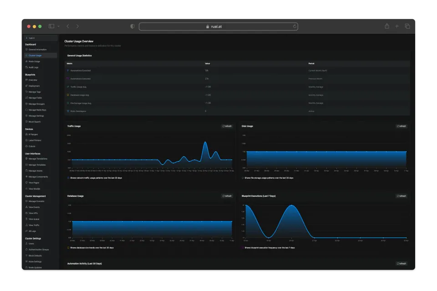Refresh the Blueprint Executions chart
The width and height of the screenshot is (437, 291).
tap(401, 196)
